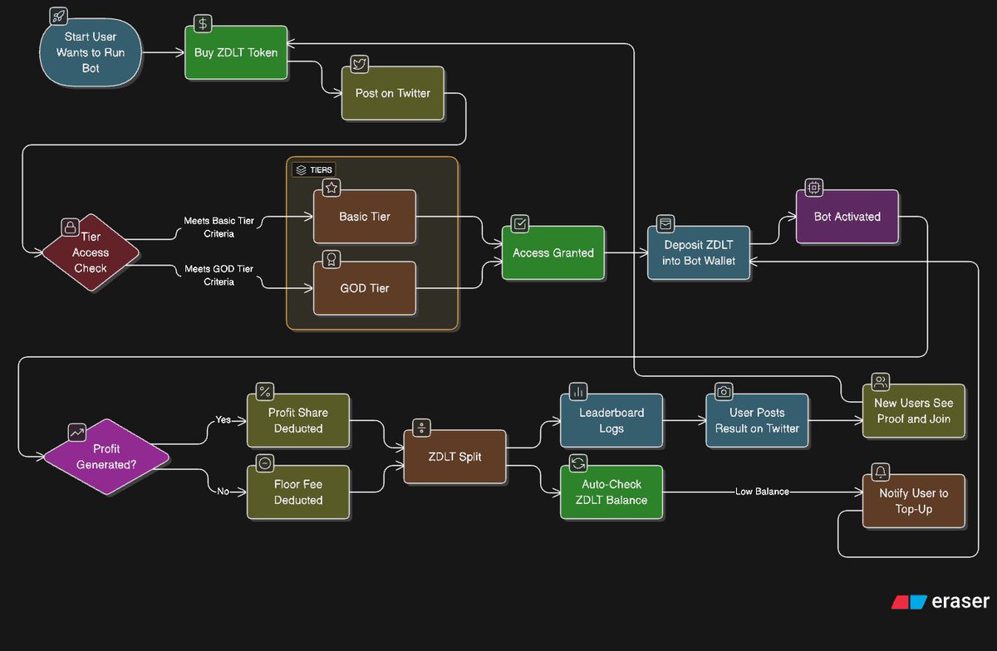Select the Profit Generated? diamond
The image size is (997, 651).
pyautogui.click(x=107, y=457)
